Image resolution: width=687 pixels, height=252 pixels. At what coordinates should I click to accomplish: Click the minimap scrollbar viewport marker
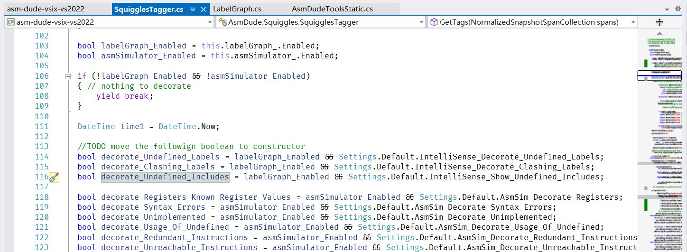click(x=659, y=75)
